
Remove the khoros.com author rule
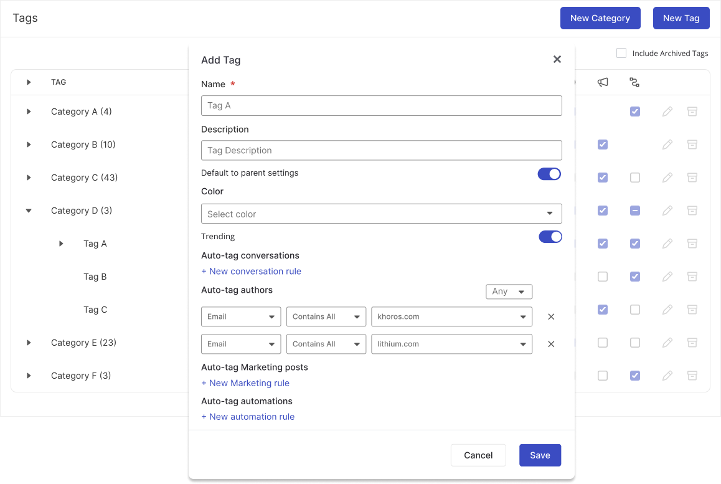[x=551, y=316]
